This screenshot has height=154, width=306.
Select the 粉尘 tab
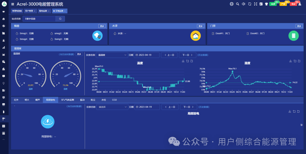(93, 100)
